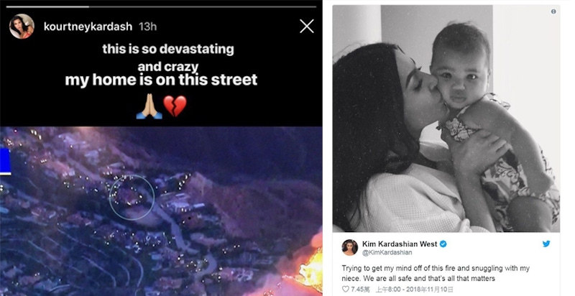Click the circled house in aerial image
The image size is (575, 296).
[132, 198]
